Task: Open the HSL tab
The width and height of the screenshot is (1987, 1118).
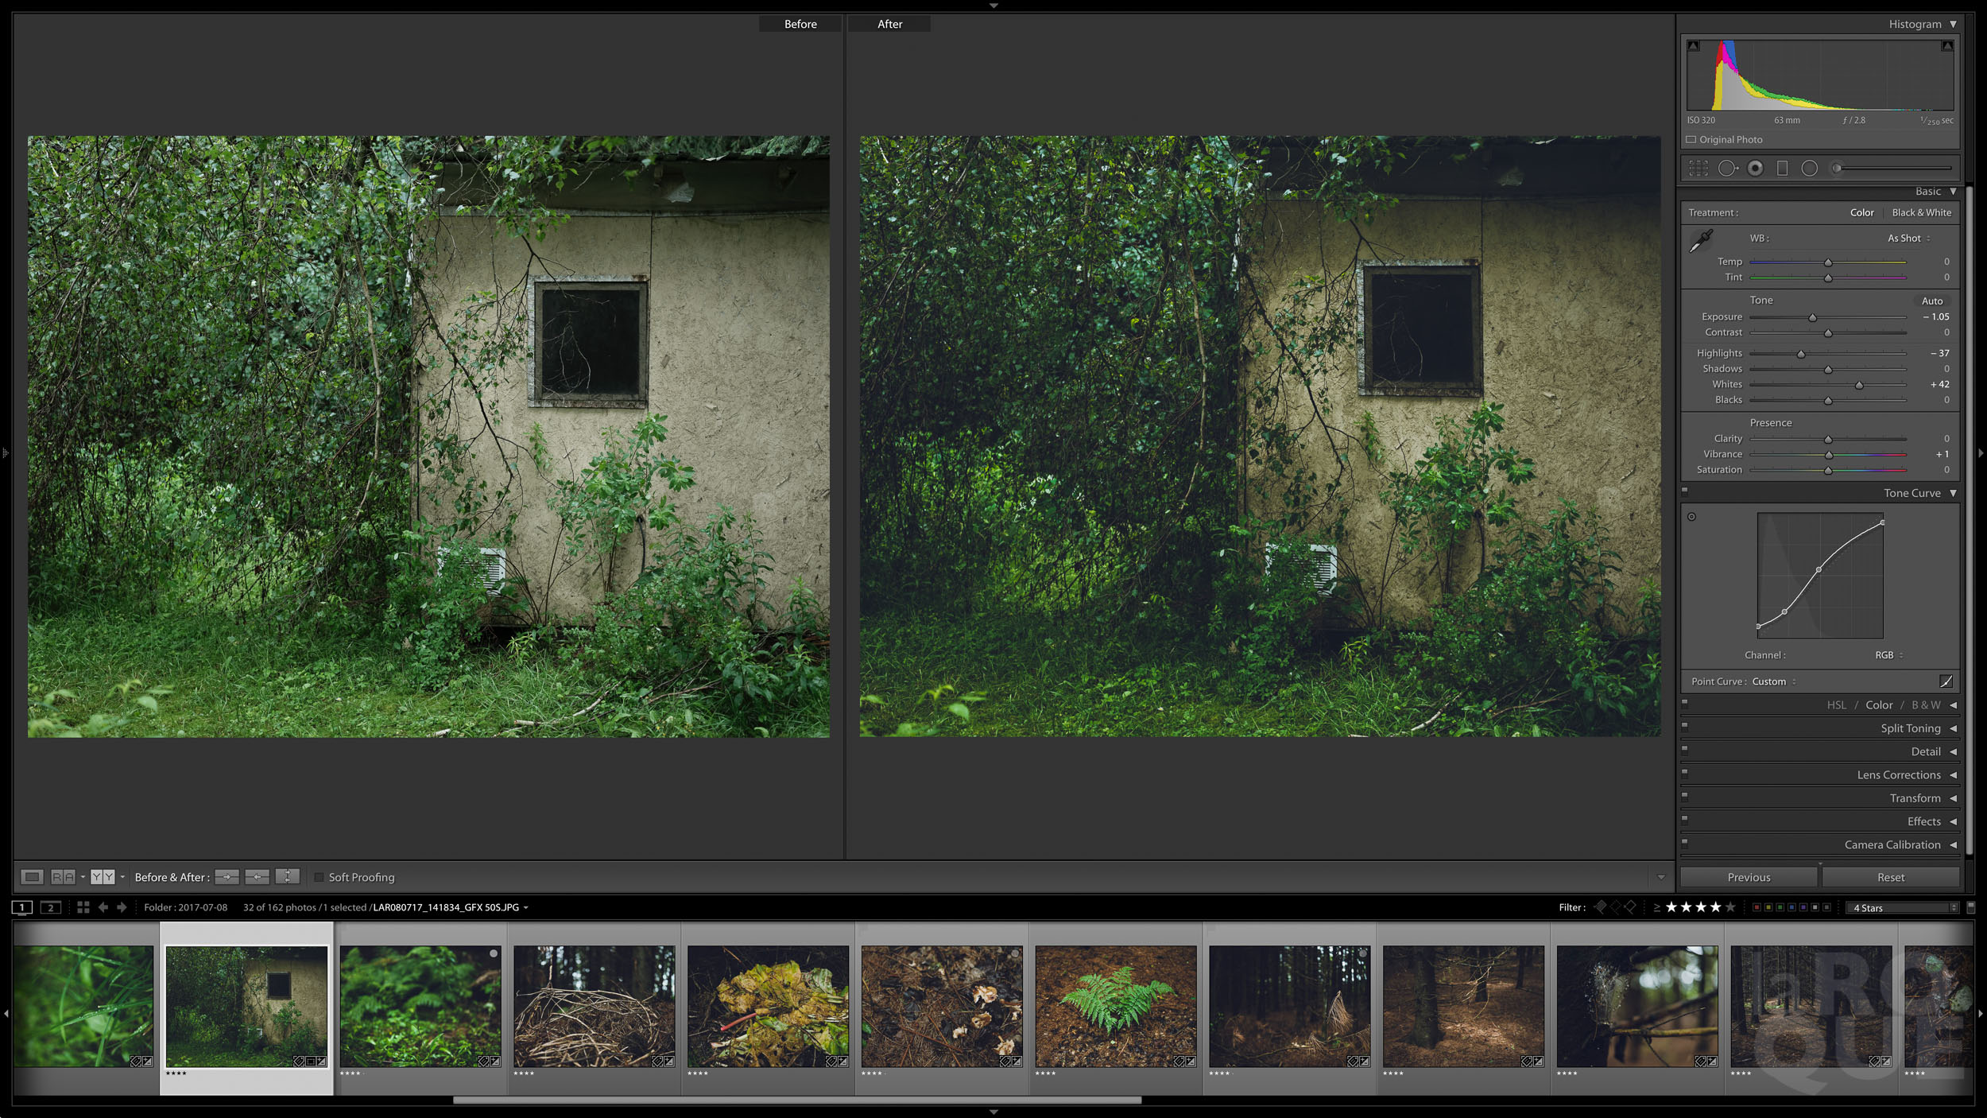Action: (1836, 705)
